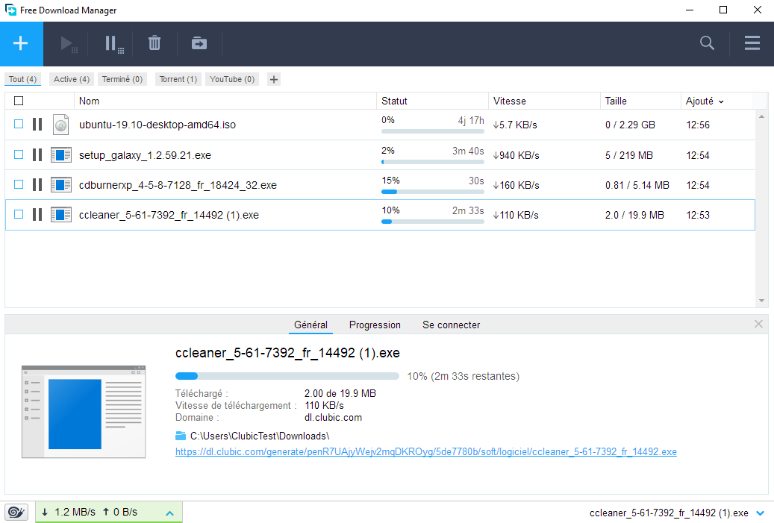Select ccleaner_5-61-7392_fr_14492 (1).exe in list
Viewport: 774px width, 523px height.
(x=169, y=215)
